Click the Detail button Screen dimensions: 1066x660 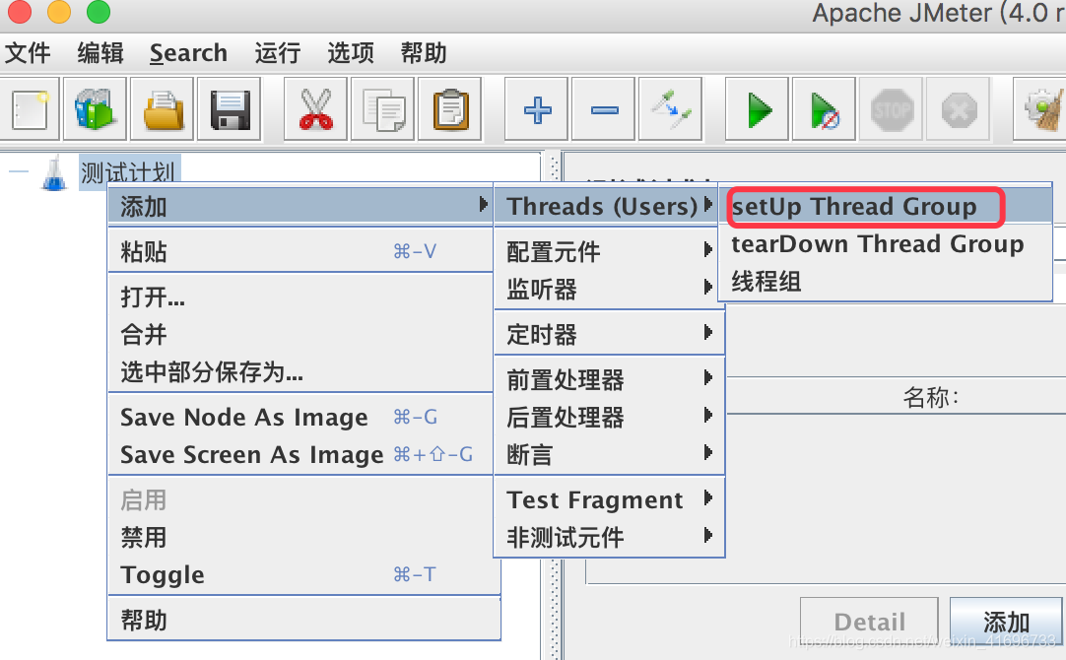point(869,622)
